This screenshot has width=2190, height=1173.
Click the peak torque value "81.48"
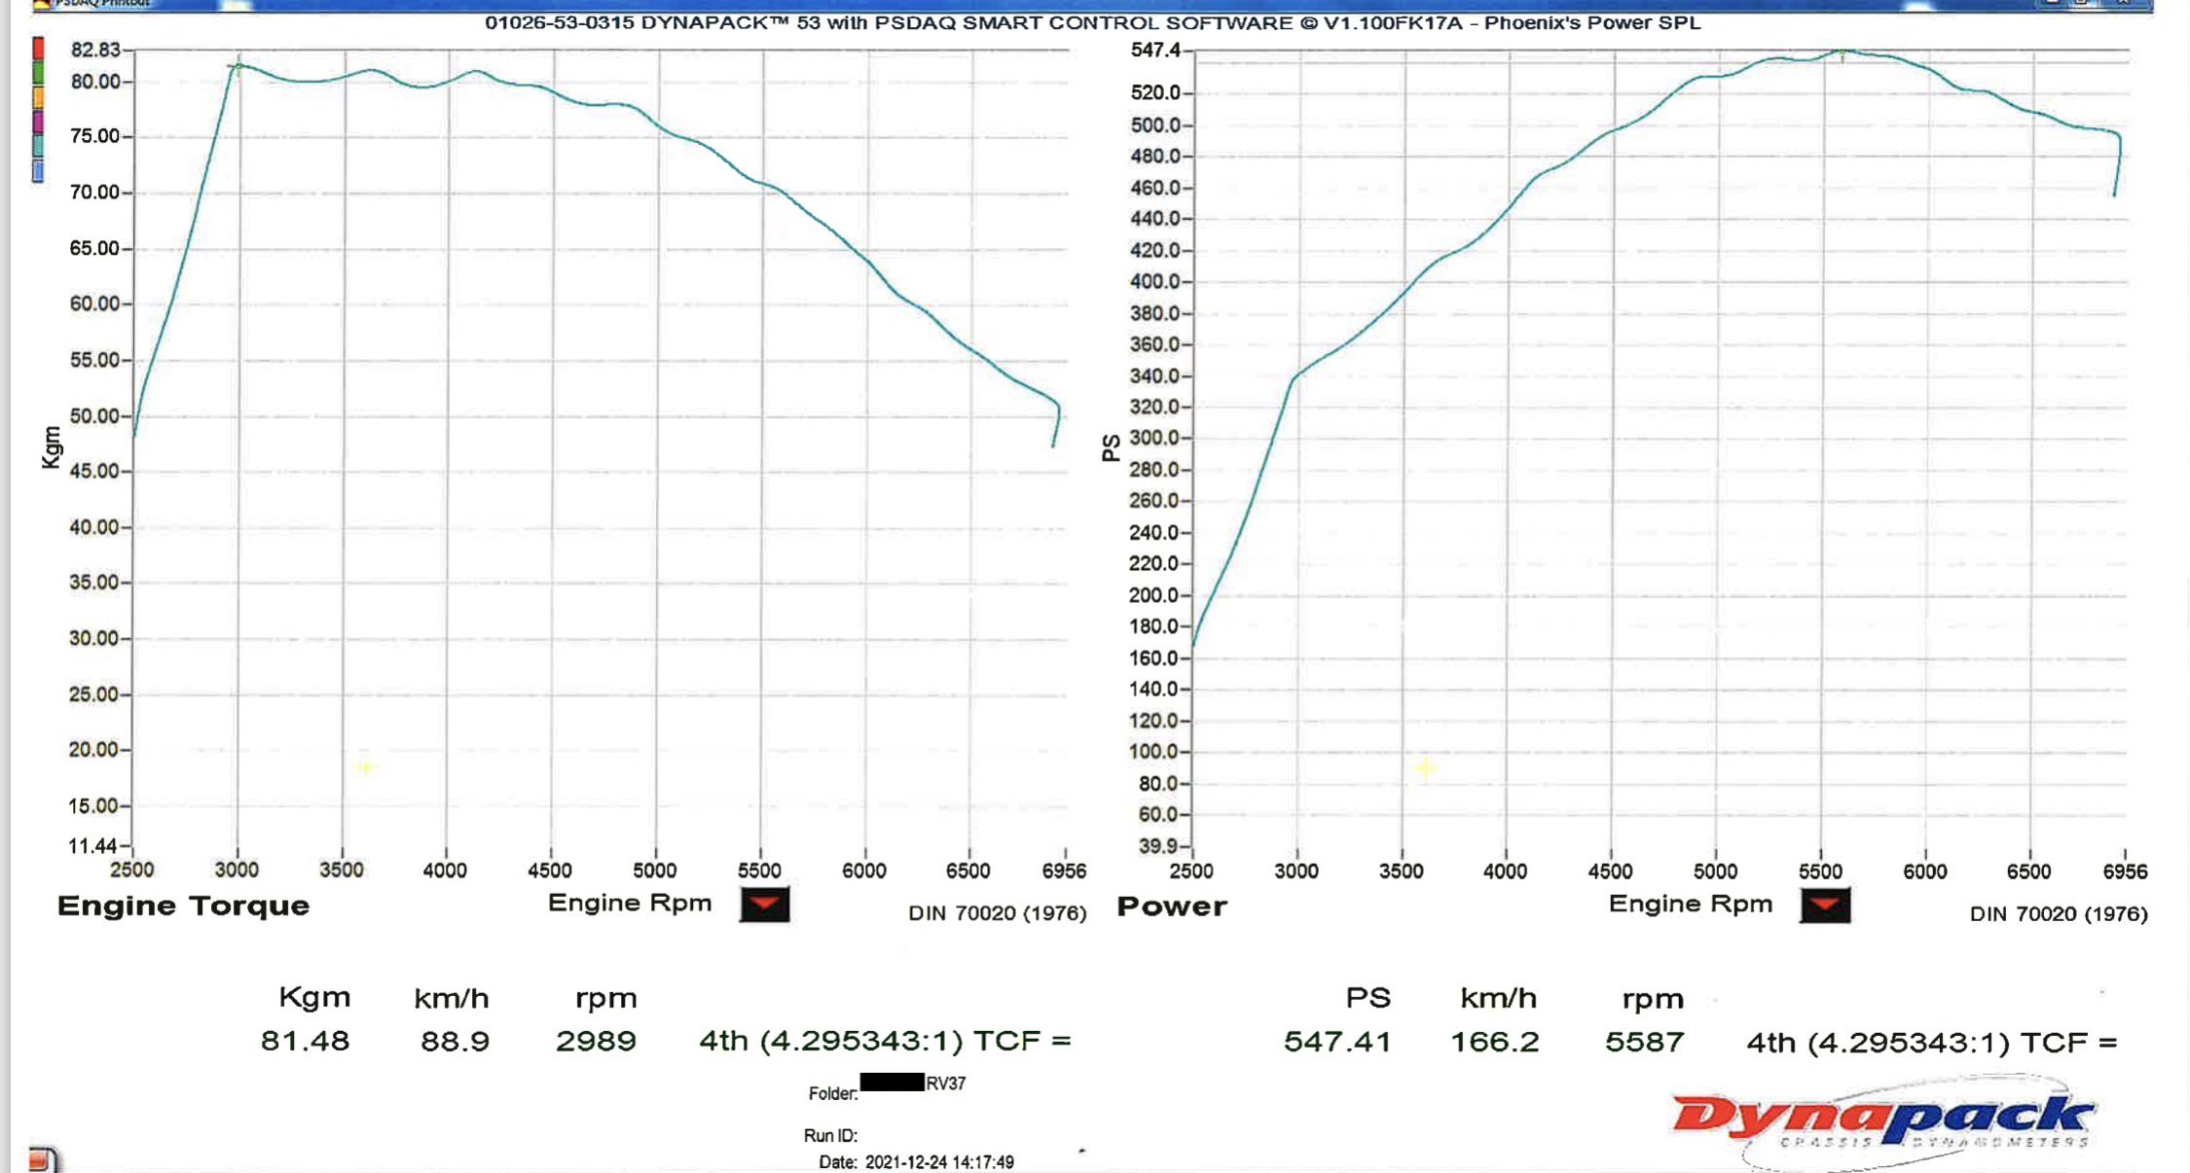(305, 1042)
